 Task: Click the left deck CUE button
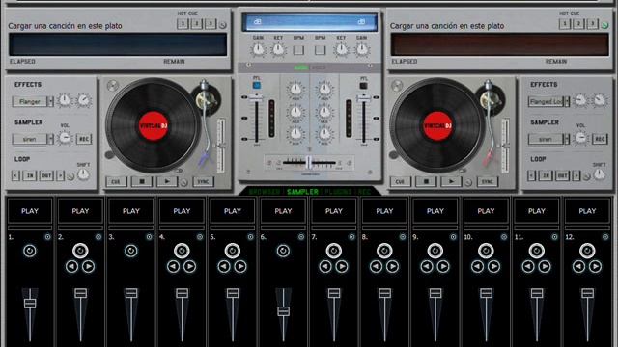pyautogui.click(x=116, y=182)
